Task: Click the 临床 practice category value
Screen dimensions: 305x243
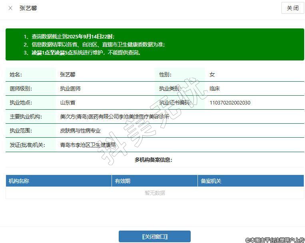Action: click(215, 89)
